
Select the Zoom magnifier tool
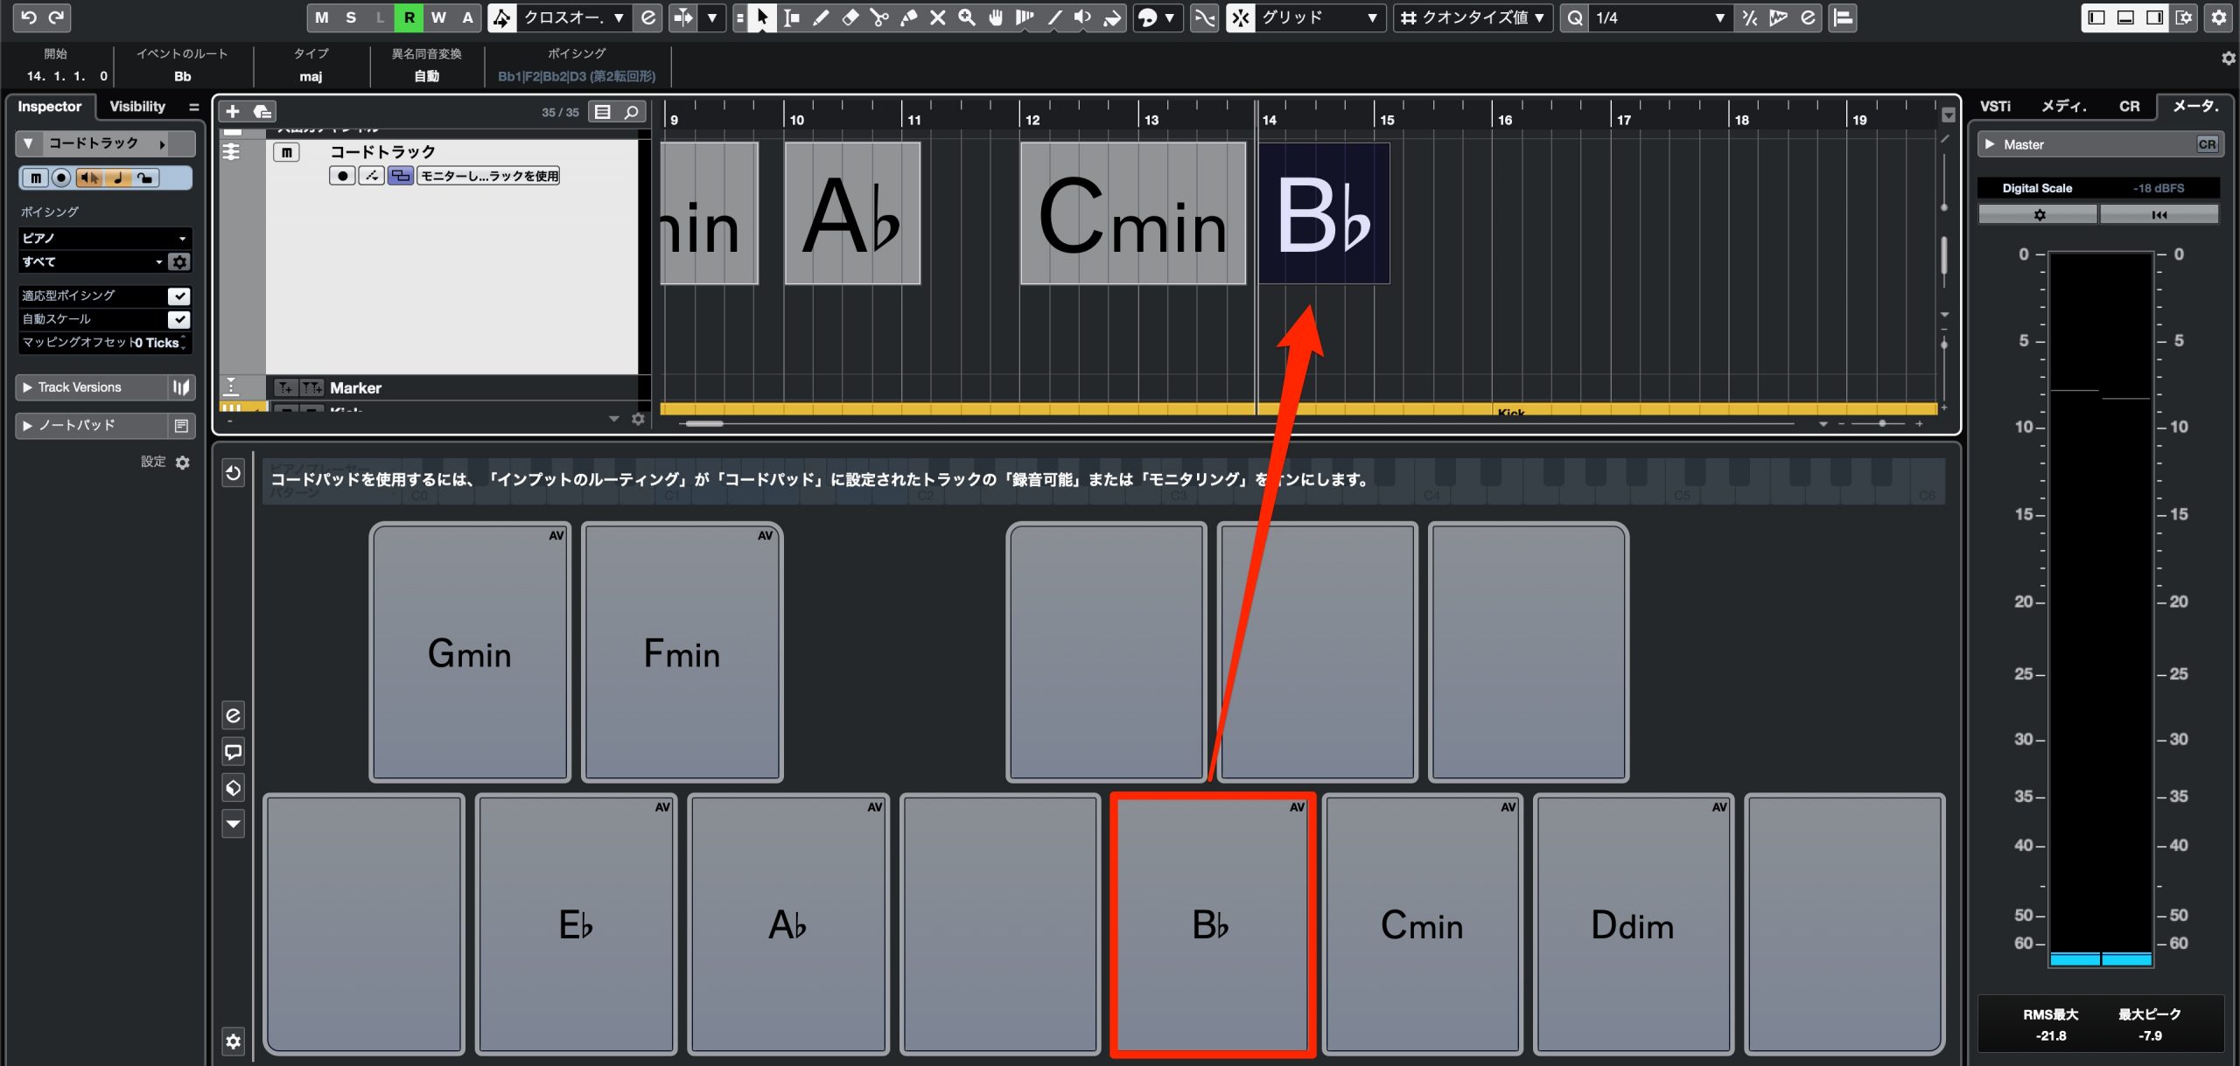click(966, 17)
